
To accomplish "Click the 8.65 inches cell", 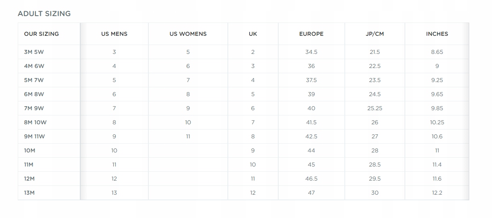I will (x=437, y=52).
